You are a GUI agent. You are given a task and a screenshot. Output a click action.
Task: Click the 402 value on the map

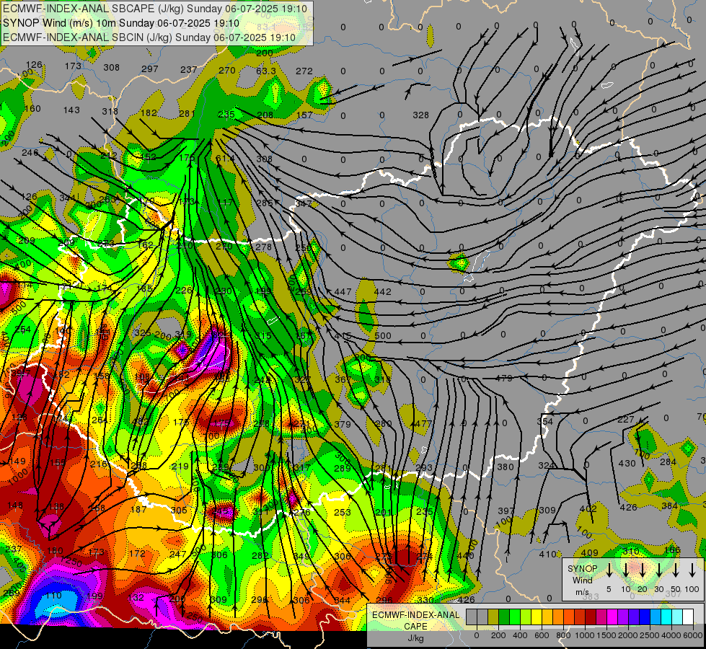click(x=588, y=509)
